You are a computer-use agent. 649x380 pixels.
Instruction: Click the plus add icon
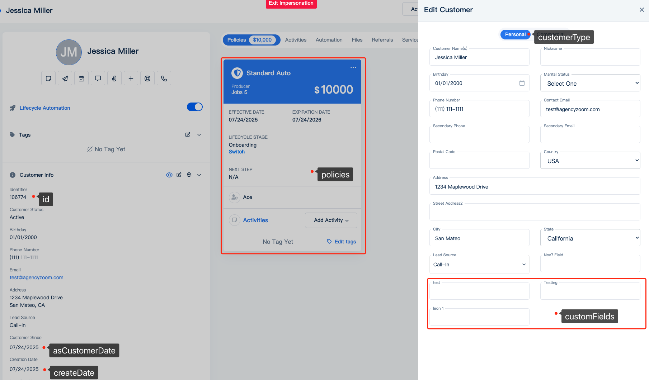[131, 78]
